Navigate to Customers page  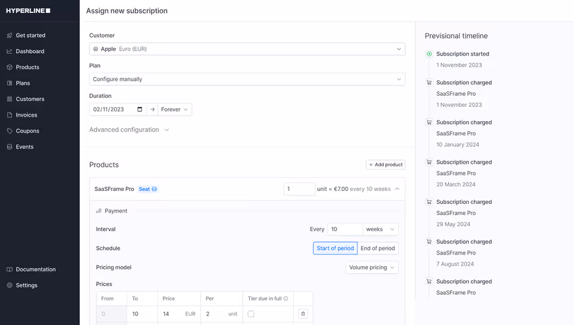pyautogui.click(x=30, y=99)
